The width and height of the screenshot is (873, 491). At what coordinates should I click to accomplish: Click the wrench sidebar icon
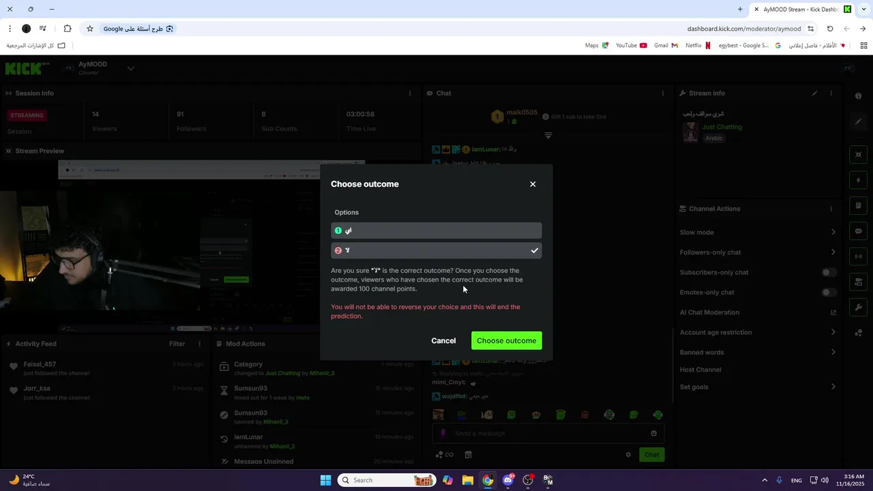[859, 308]
